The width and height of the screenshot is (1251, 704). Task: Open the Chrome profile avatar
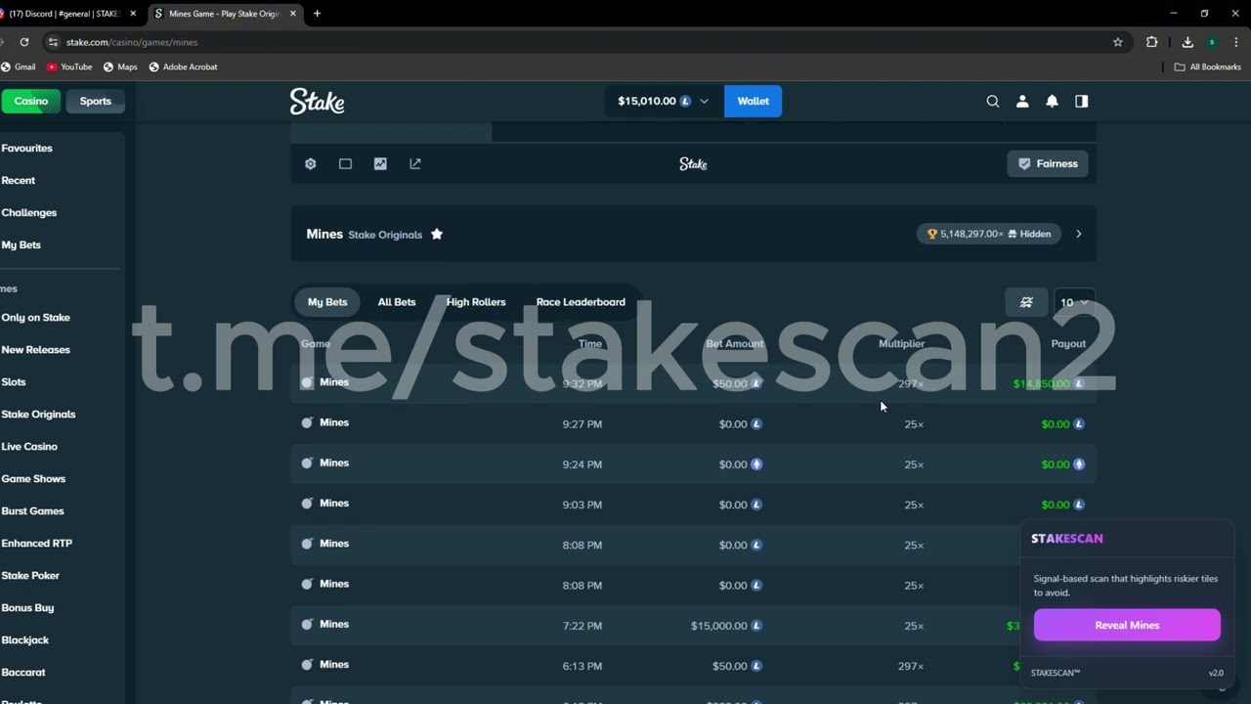point(1212,42)
